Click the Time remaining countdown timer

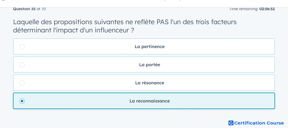pos(252,9)
